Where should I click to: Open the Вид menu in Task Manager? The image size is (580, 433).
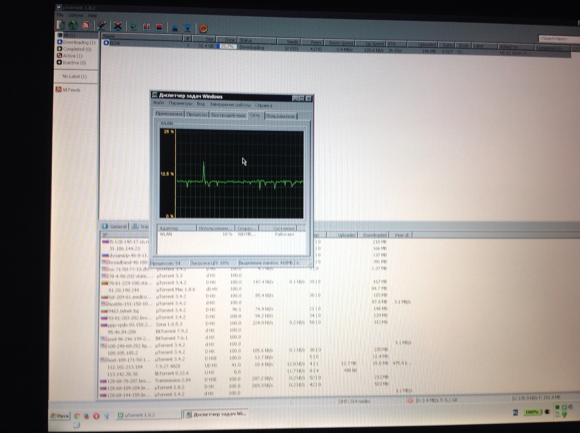pyautogui.click(x=201, y=104)
